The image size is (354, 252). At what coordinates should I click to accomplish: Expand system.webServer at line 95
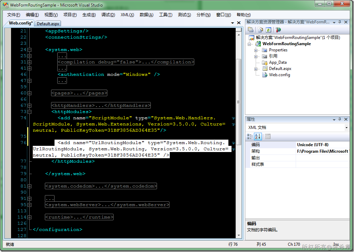pos(30,205)
